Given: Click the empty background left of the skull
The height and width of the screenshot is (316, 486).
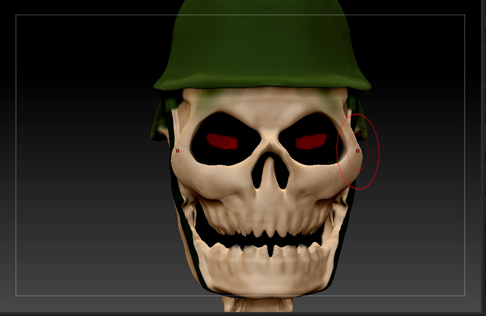Looking at the screenshot, I should (x=88, y=146).
